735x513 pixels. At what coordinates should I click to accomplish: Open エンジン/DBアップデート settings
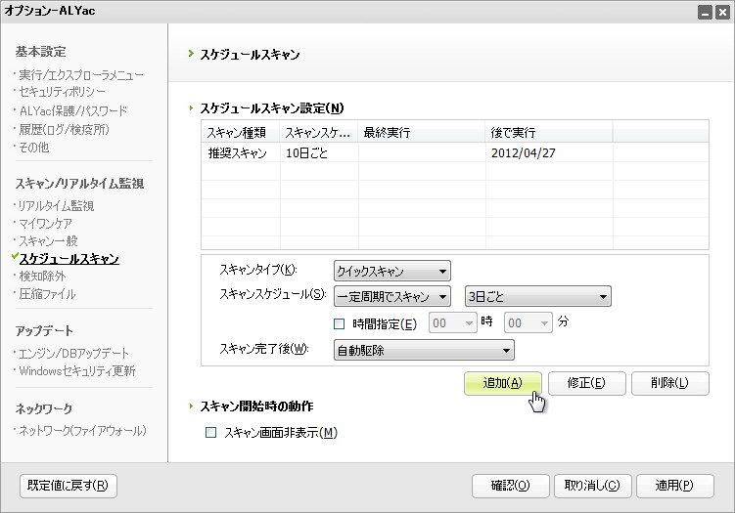[73, 354]
